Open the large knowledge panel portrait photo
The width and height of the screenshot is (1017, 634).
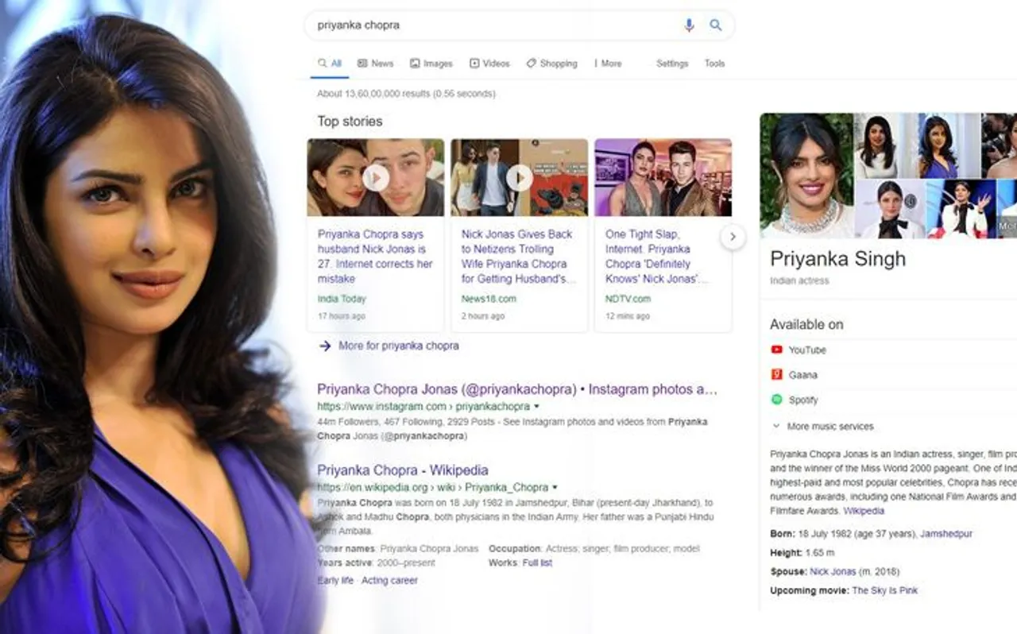click(x=806, y=176)
